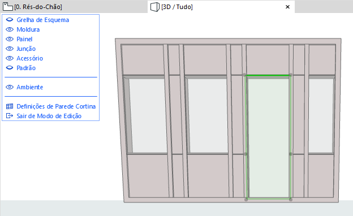Image resolution: width=353 pixels, height=216 pixels.
Task: Click the floor plan icon on Rés-do-Chão tab
Action: 8,7
